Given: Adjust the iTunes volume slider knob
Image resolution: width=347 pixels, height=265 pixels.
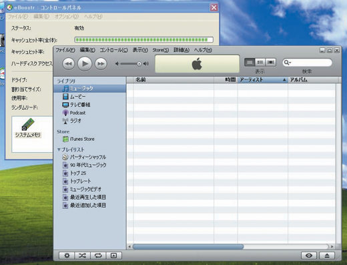Looking at the screenshot, I should [139, 64].
